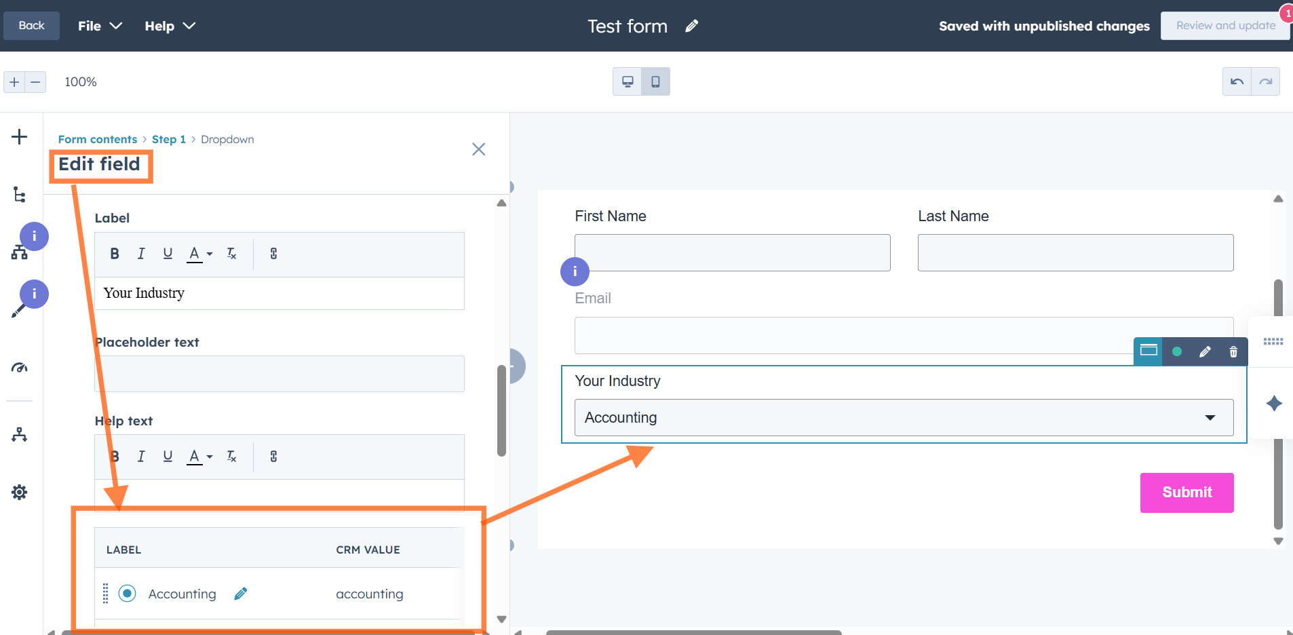Click the green status dot on field toolbar
This screenshot has width=1293, height=635.
click(x=1177, y=351)
